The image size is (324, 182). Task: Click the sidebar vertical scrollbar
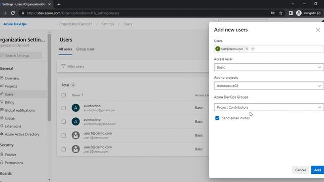(x=49, y=77)
